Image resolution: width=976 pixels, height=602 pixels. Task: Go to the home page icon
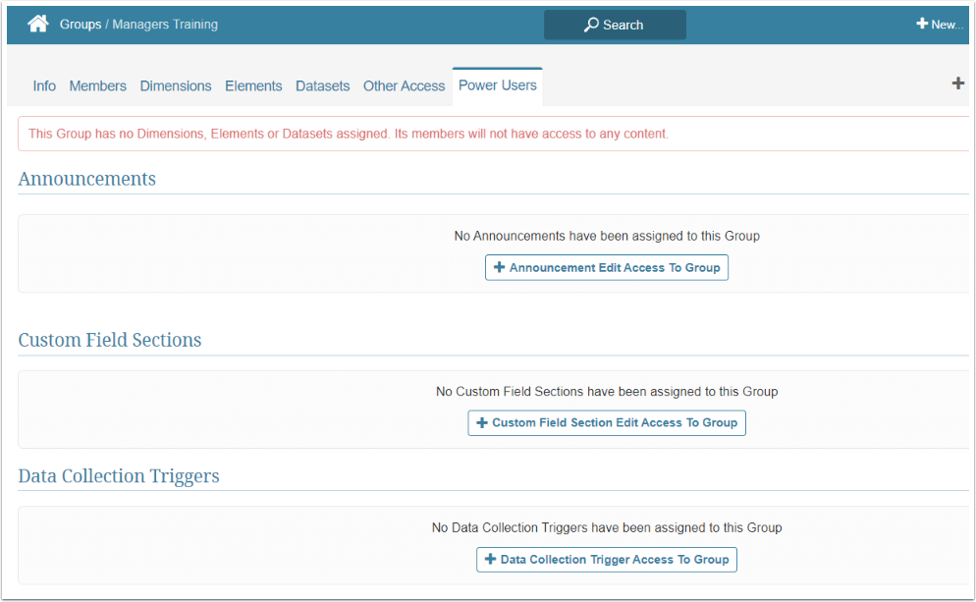[38, 25]
